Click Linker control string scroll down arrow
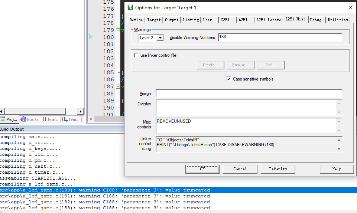The width and height of the screenshot is (357, 213). coord(339,149)
